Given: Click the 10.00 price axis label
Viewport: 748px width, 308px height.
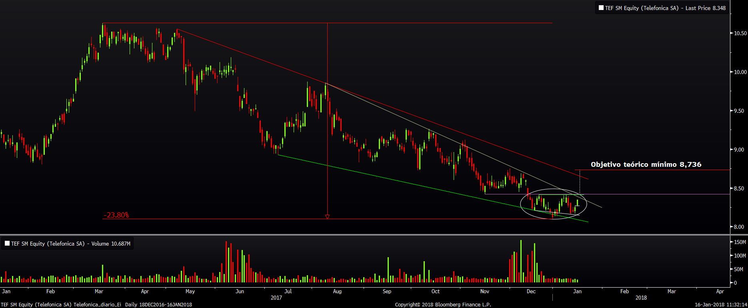Looking at the screenshot, I should click(740, 72).
